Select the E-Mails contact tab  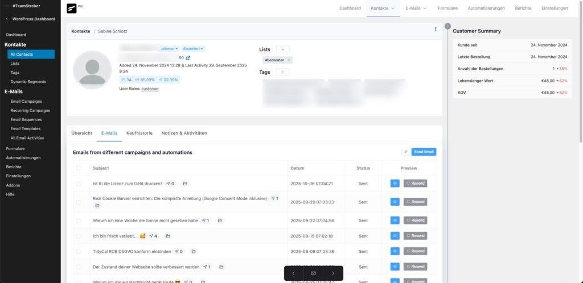click(109, 133)
